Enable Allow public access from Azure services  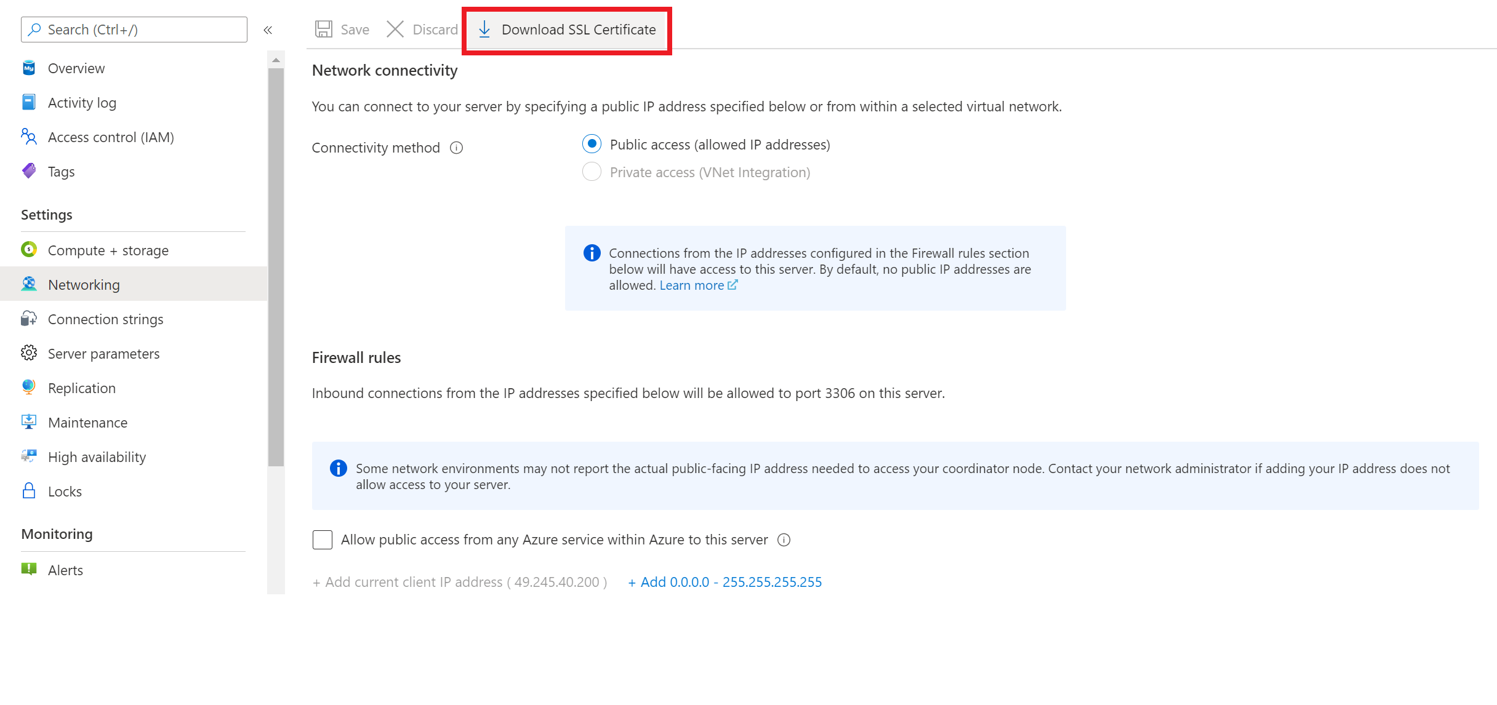pos(322,539)
